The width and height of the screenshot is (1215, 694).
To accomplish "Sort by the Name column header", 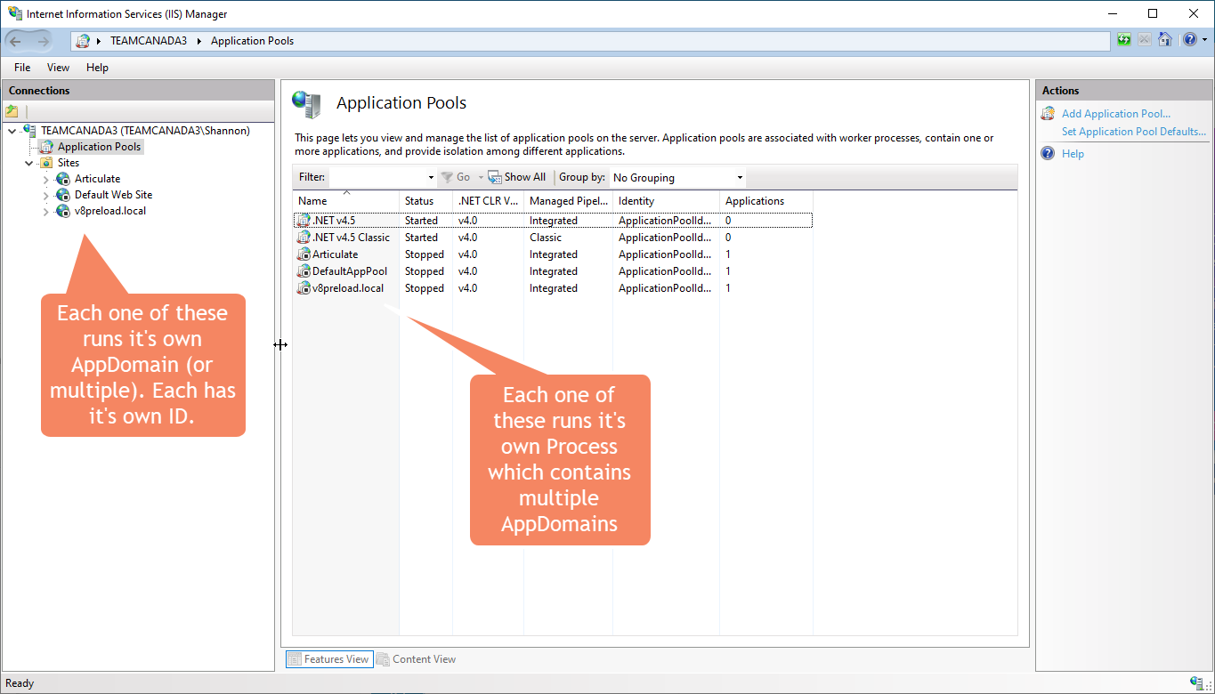I will coord(345,201).
